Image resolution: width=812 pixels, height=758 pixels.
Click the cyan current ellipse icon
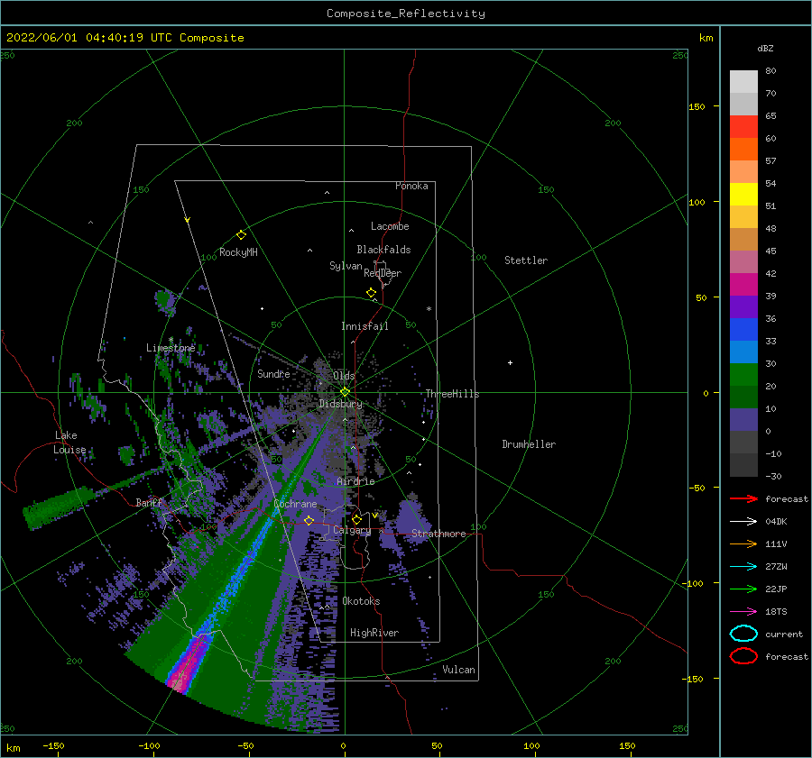point(743,634)
